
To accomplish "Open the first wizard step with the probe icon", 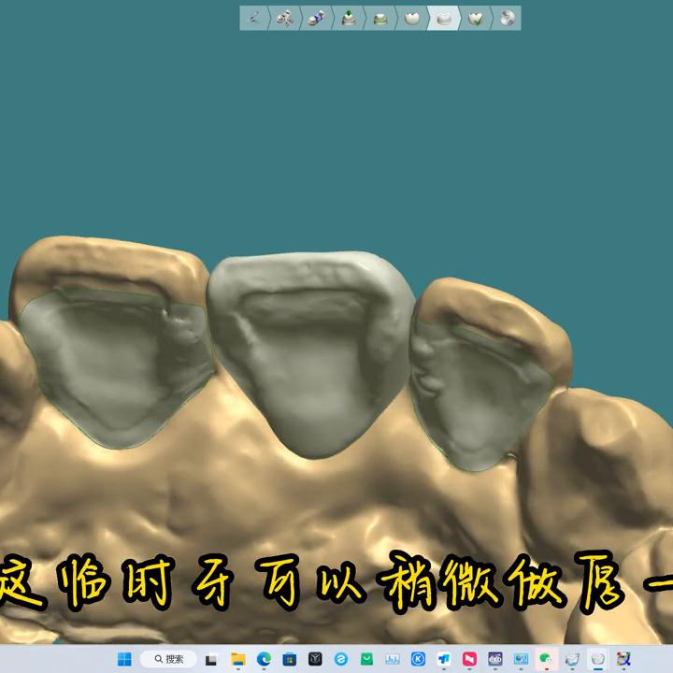I will 254,18.
